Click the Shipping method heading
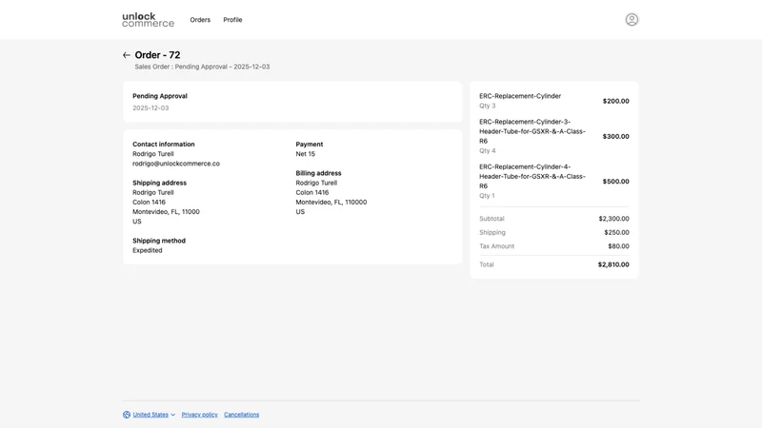Image resolution: width=762 pixels, height=428 pixels. pos(159,241)
